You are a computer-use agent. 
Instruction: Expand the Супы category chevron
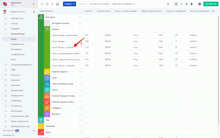point(80,78)
